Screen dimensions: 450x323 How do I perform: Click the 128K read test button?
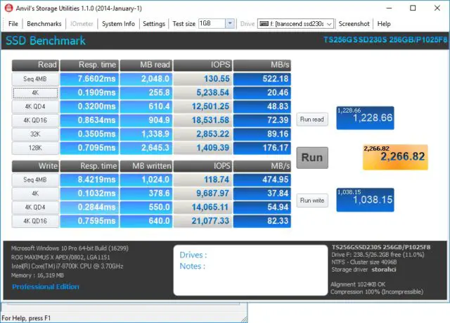tap(35, 148)
